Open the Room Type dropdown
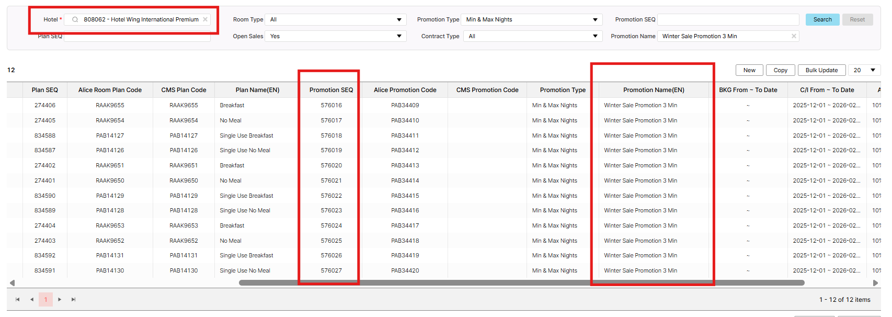This screenshot has height=317, width=892. click(x=335, y=19)
